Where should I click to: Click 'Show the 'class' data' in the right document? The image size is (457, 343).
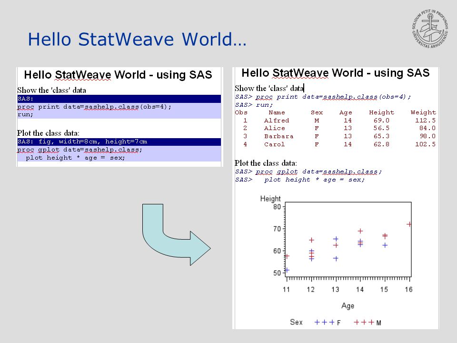coord(269,88)
